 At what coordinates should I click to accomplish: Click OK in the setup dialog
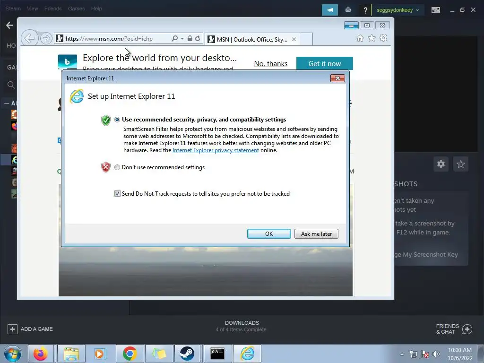click(269, 233)
